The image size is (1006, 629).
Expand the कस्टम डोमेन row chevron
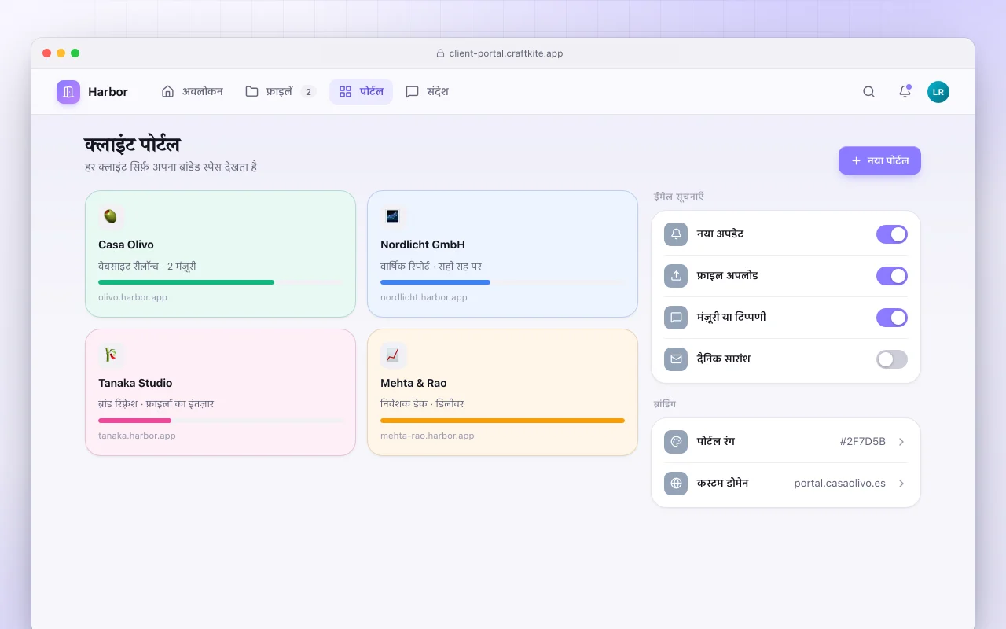(x=901, y=484)
